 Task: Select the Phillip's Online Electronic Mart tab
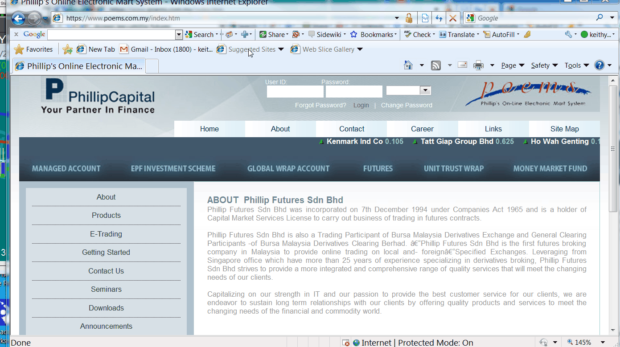(79, 66)
